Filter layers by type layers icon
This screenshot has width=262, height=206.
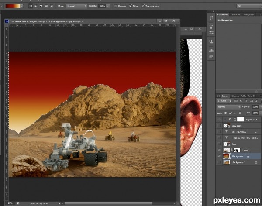246,101
